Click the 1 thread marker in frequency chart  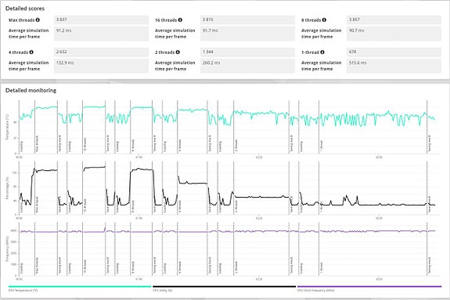(322, 268)
